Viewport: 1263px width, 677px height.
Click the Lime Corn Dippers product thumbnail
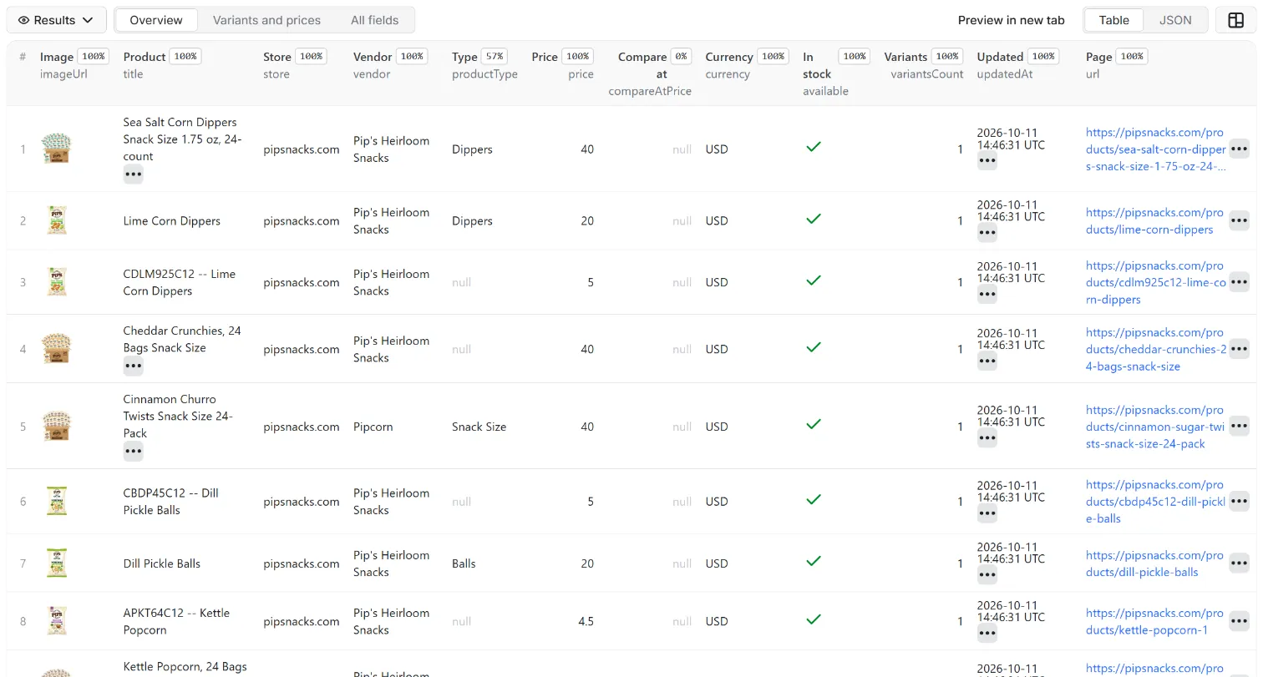[56, 220]
